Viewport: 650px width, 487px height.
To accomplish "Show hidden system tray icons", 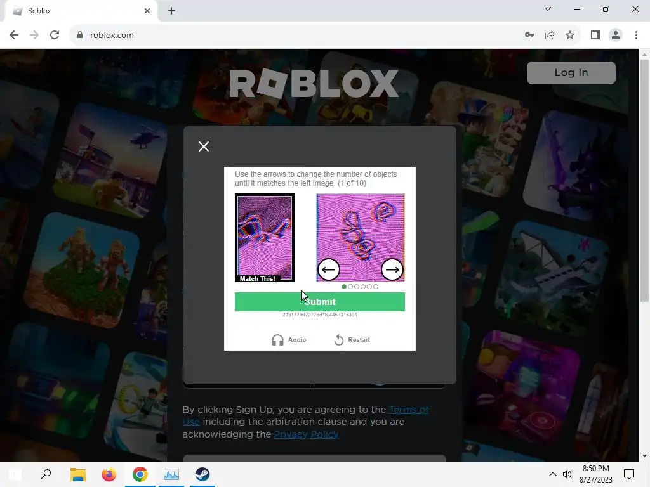I will [553, 474].
